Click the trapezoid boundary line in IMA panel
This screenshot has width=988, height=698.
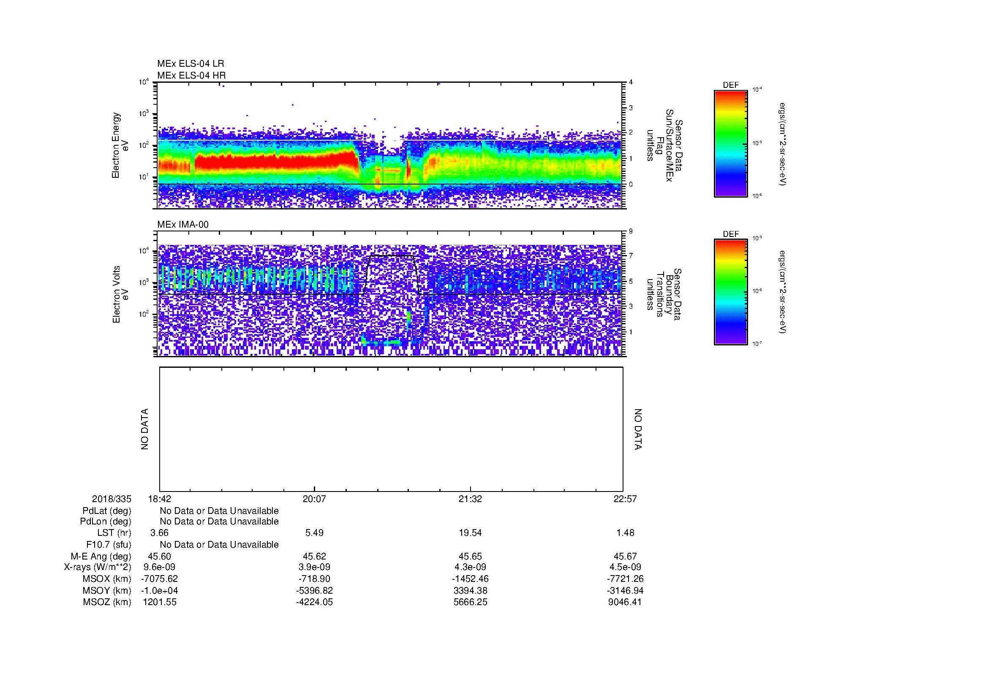(x=391, y=274)
